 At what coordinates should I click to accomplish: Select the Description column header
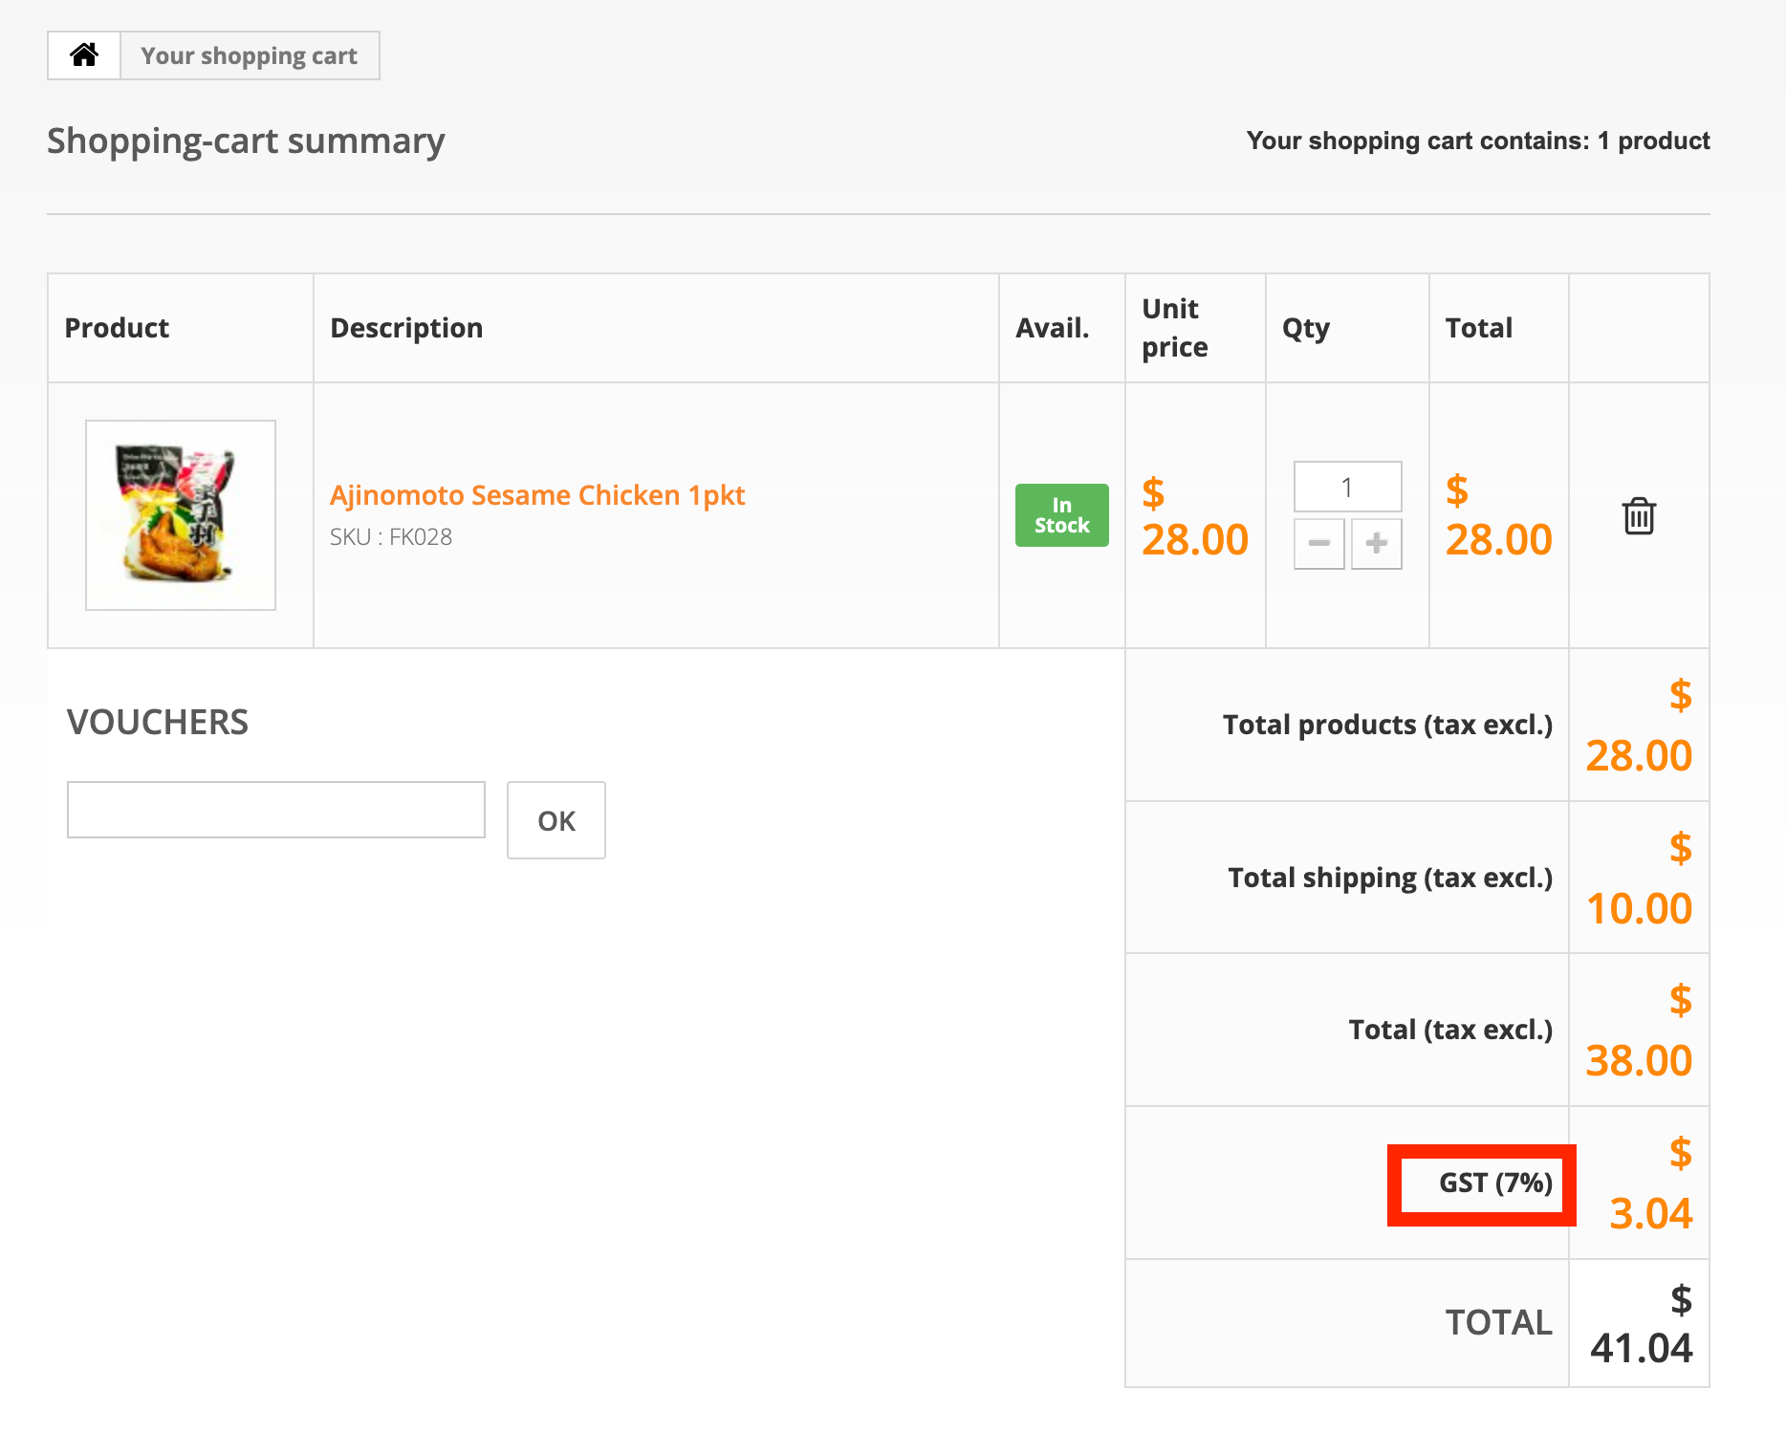(x=406, y=328)
